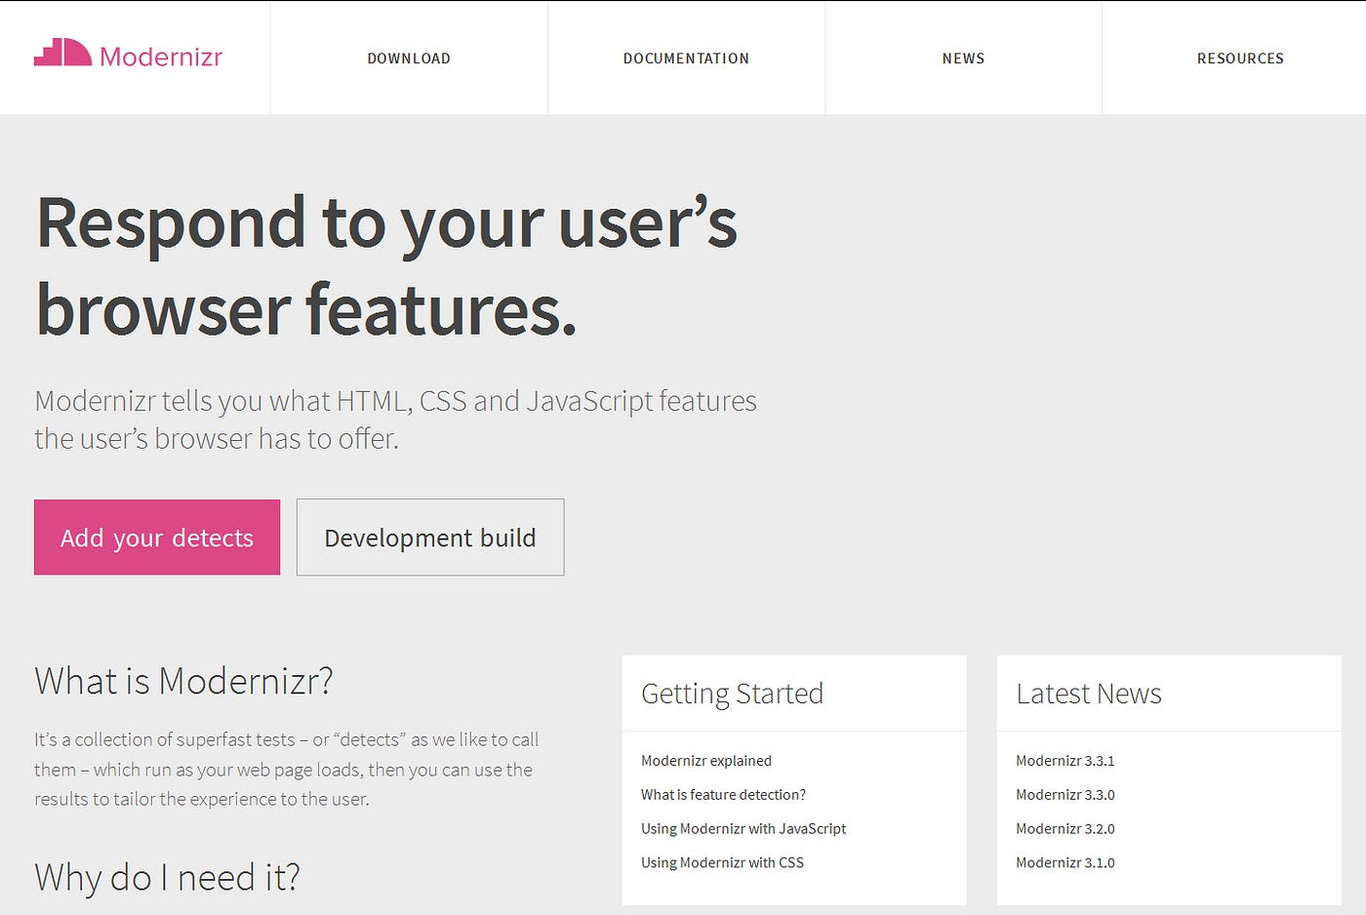Click the Modernizr wordmark in the header
Screen dimensions: 1366x915
click(161, 57)
